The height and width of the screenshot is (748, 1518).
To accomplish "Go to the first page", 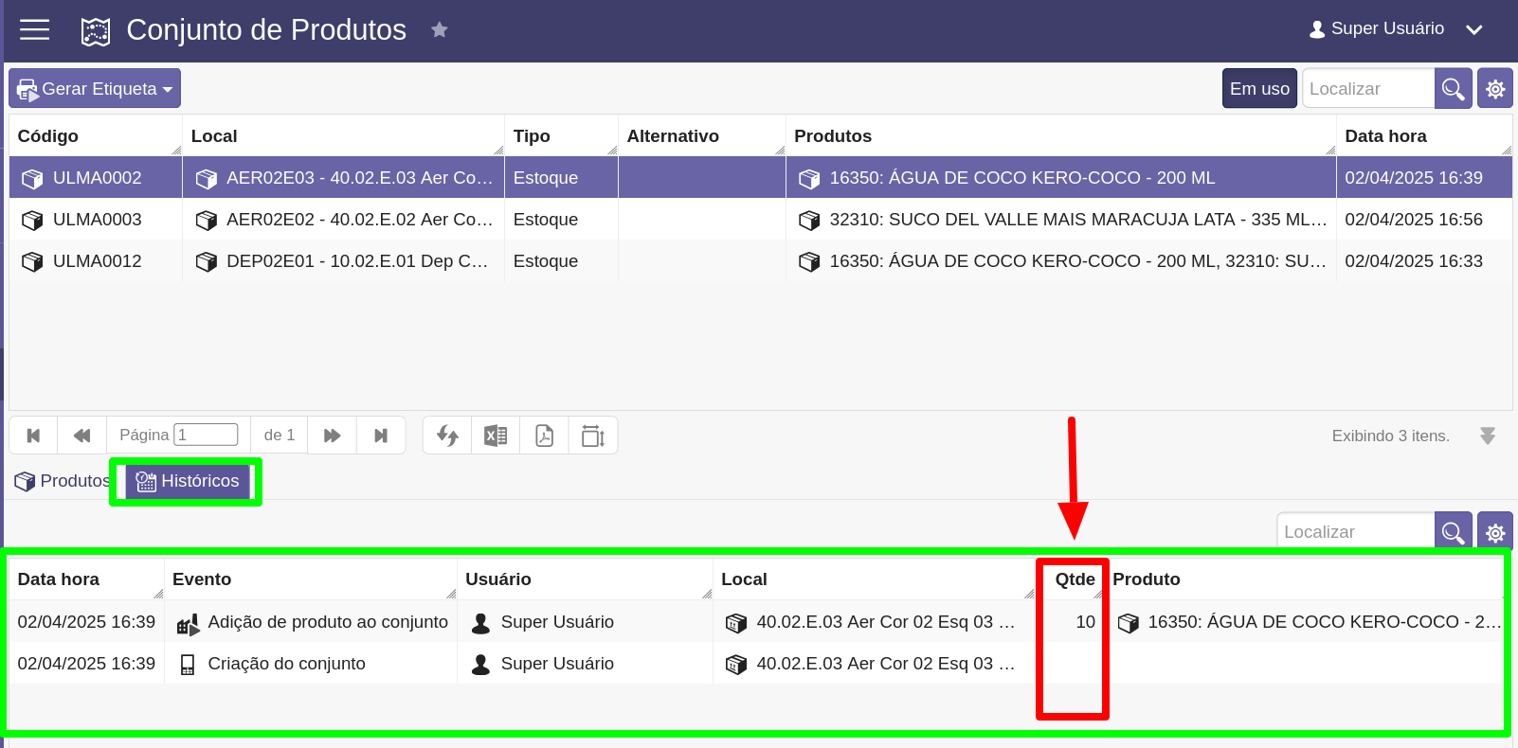I will (x=33, y=436).
